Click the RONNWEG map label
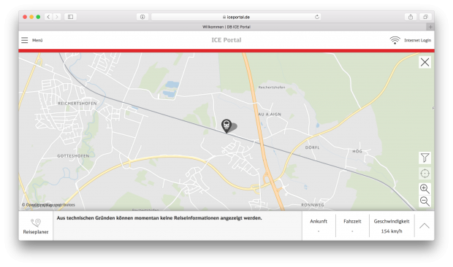 coord(313,205)
